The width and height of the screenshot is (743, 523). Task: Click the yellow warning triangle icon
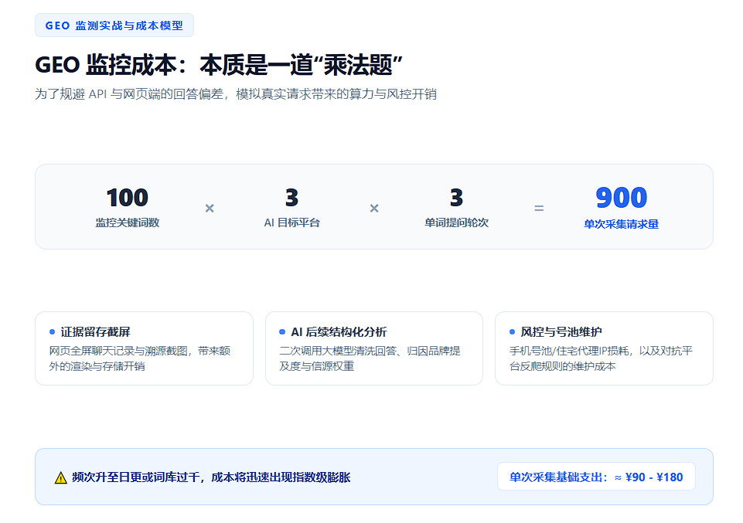(60, 477)
